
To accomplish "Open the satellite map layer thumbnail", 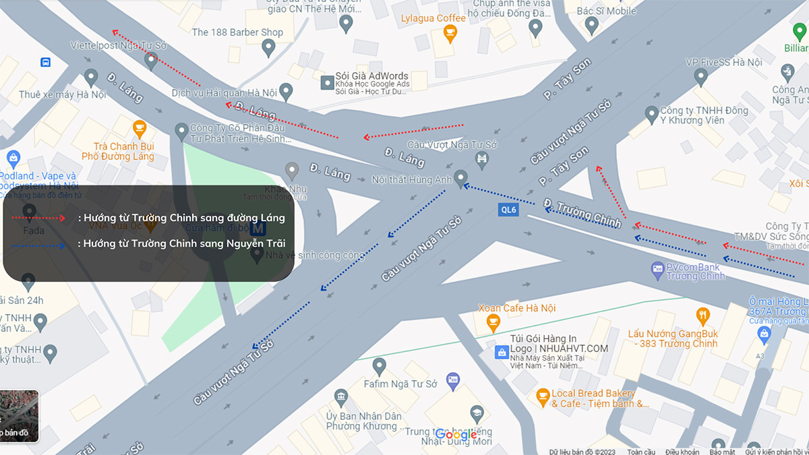I will click(x=18, y=415).
